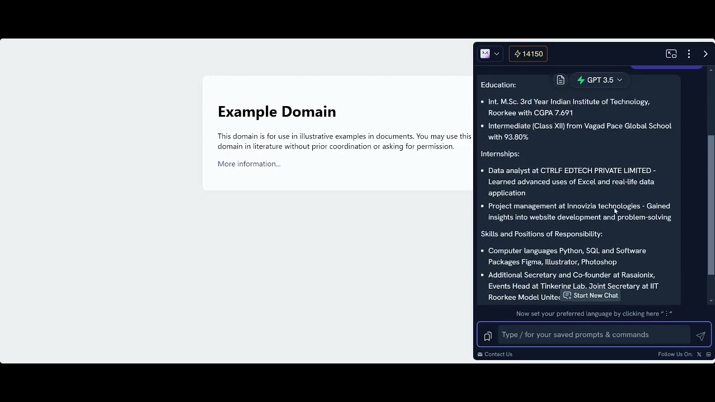Click the document icon beside GPT 3.5
Viewport: 715px width, 402px height.
tap(560, 80)
